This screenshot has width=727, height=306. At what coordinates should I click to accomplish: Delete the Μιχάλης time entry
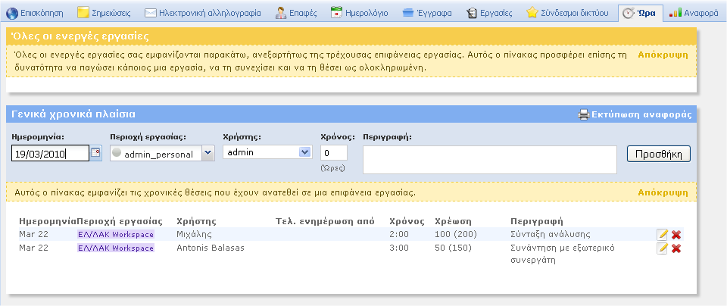point(676,235)
